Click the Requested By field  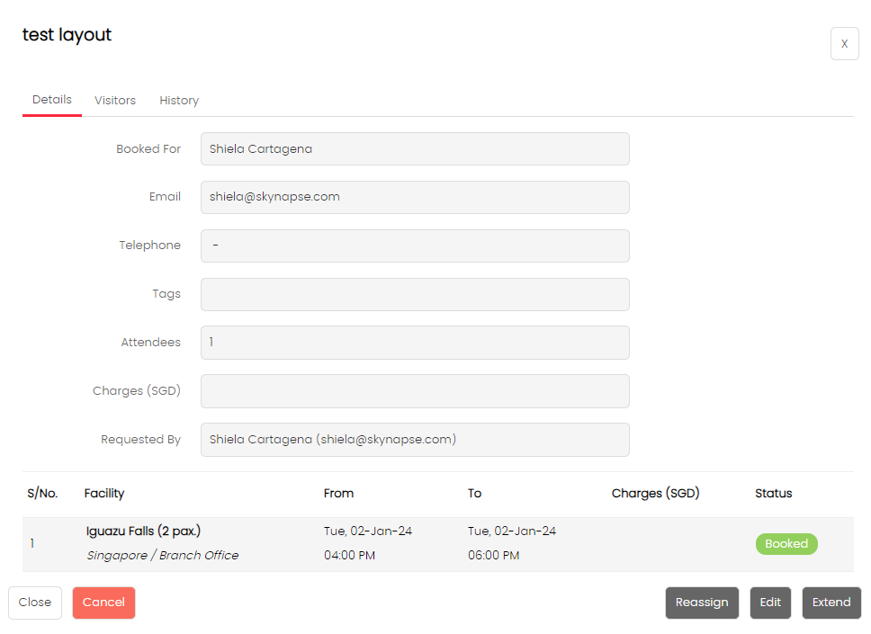[415, 440]
